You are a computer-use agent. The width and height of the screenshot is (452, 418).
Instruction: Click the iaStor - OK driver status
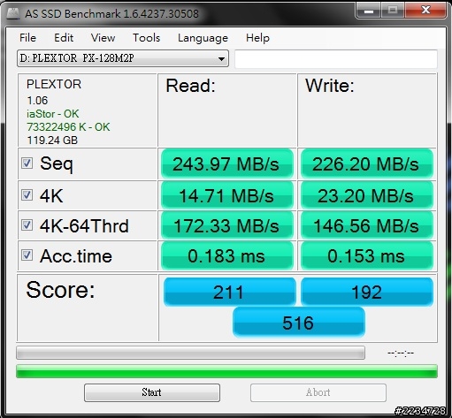53,114
